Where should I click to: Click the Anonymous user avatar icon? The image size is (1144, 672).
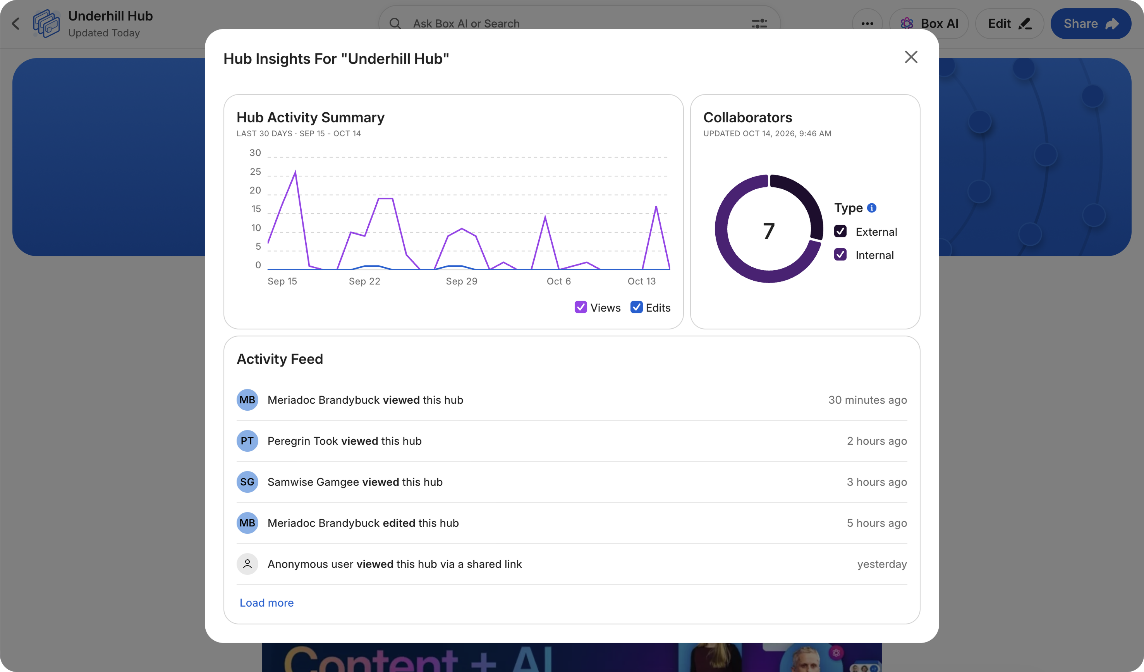click(x=247, y=564)
